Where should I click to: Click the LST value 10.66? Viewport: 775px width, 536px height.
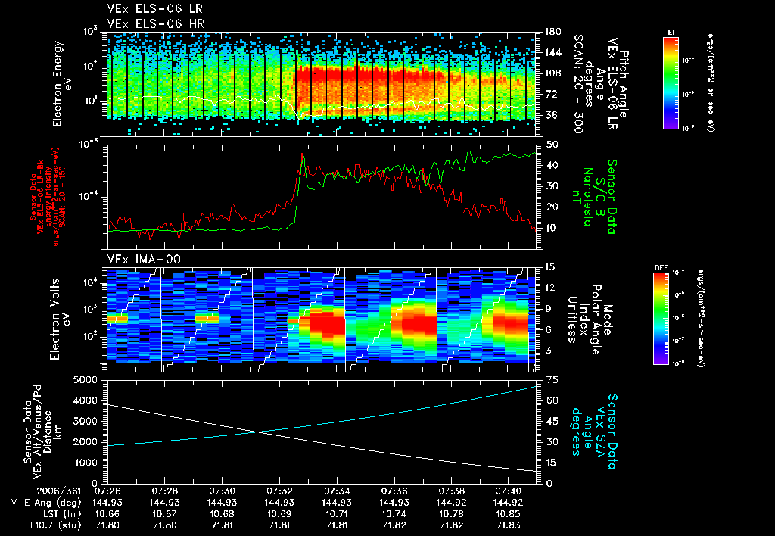[107, 514]
